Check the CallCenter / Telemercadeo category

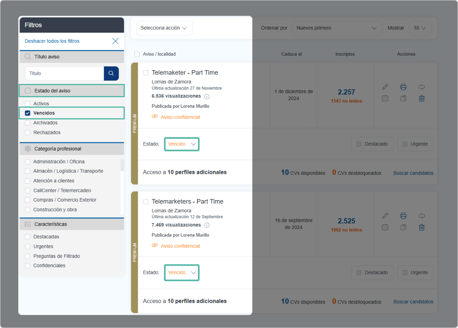click(28, 190)
